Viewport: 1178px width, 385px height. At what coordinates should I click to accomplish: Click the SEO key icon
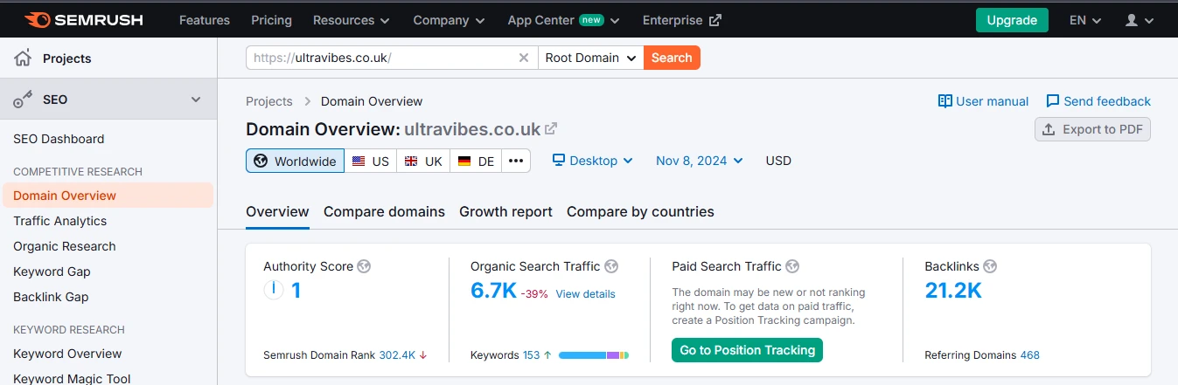coord(24,100)
